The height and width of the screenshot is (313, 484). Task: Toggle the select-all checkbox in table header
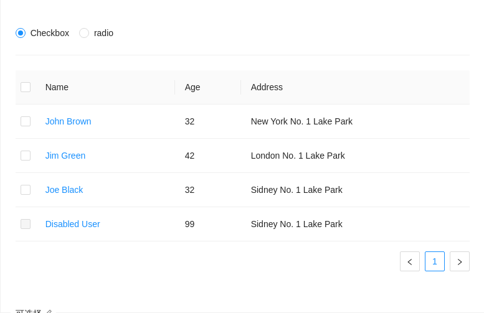[26, 87]
